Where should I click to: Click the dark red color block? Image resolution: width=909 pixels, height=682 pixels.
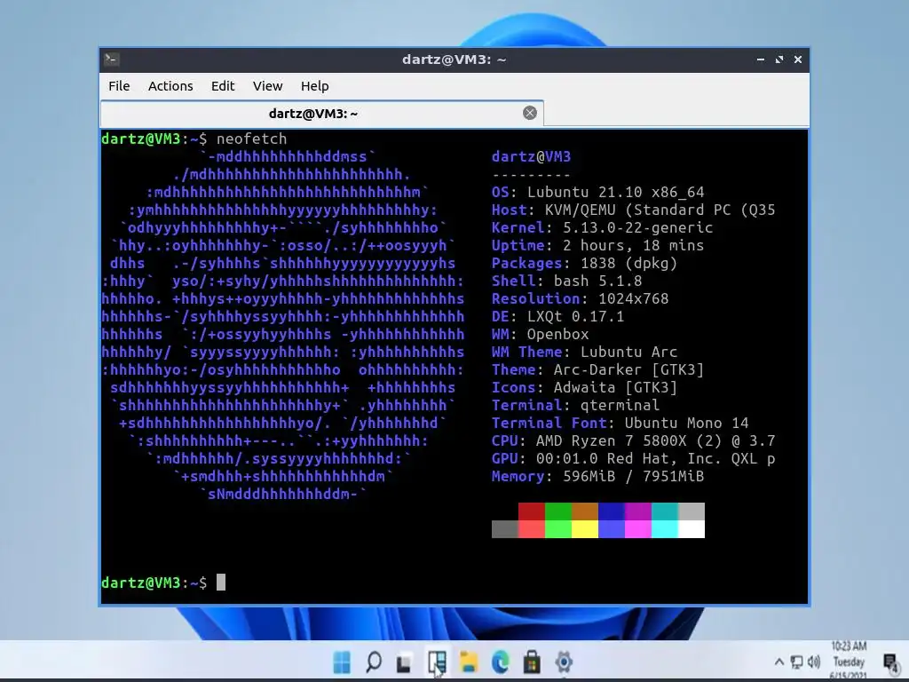(532, 511)
